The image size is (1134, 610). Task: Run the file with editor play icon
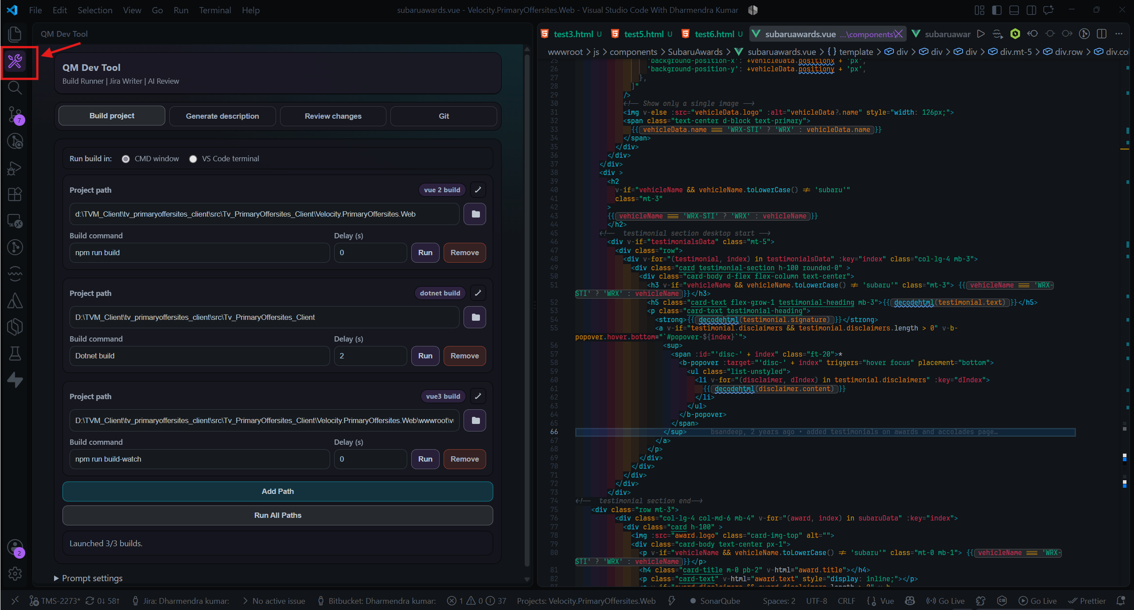(981, 34)
